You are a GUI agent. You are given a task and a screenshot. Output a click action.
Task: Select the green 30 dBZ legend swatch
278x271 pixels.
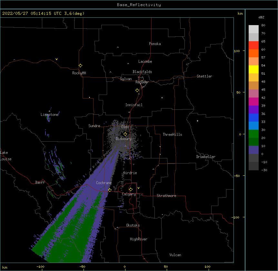click(x=253, y=134)
